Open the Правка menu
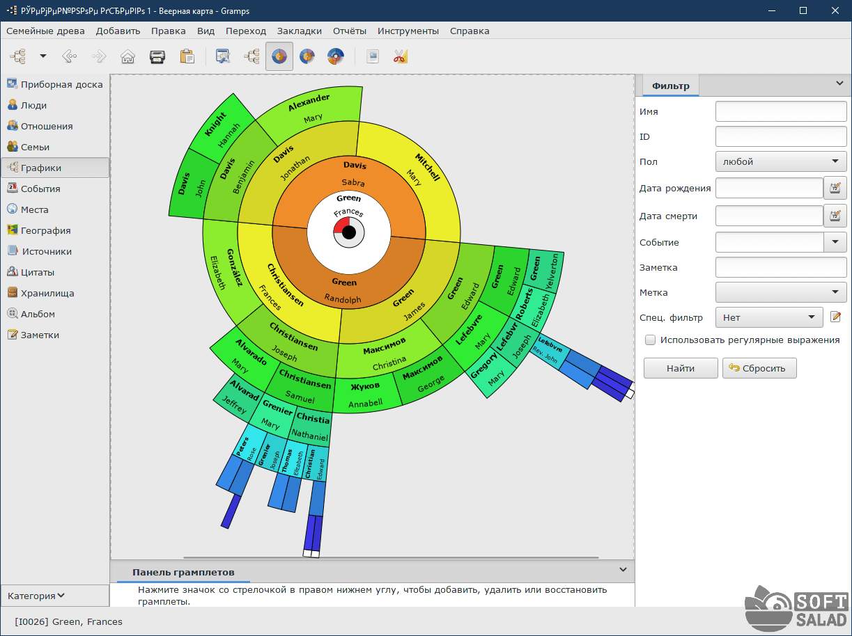The image size is (852, 636). pyautogui.click(x=169, y=31)
